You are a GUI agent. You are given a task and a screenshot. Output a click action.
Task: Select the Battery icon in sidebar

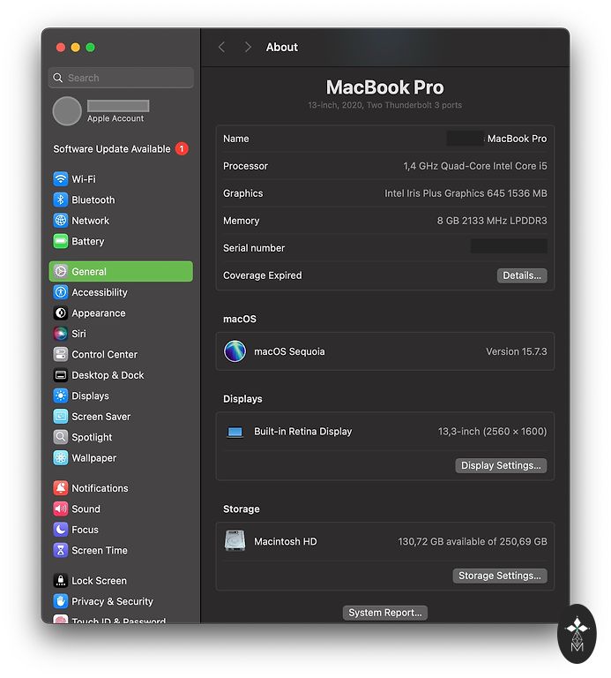[x=61, y=242]
